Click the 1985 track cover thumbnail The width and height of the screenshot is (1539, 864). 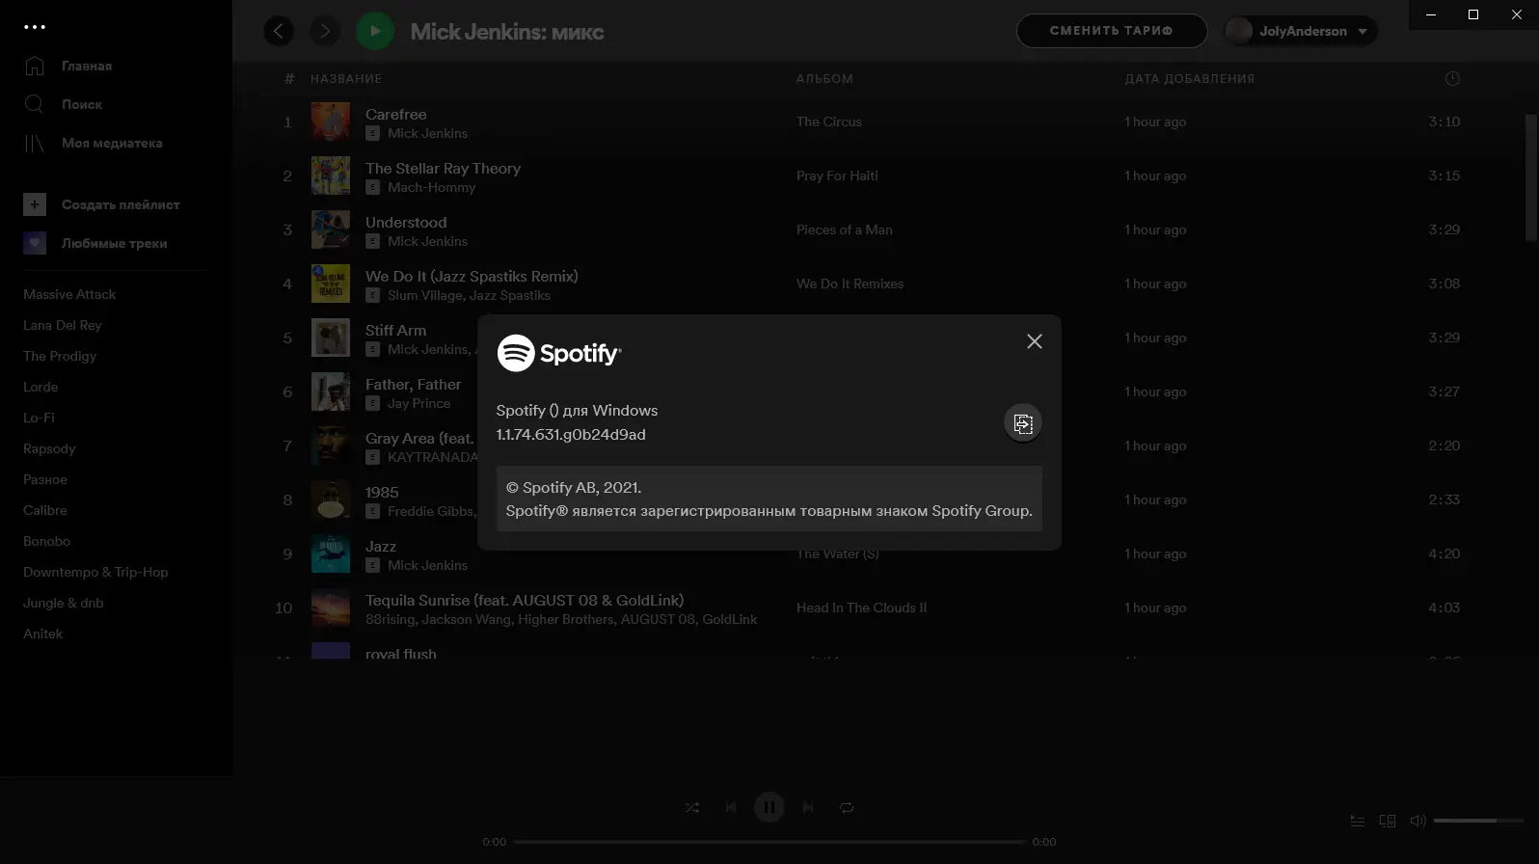pos(331,499)
